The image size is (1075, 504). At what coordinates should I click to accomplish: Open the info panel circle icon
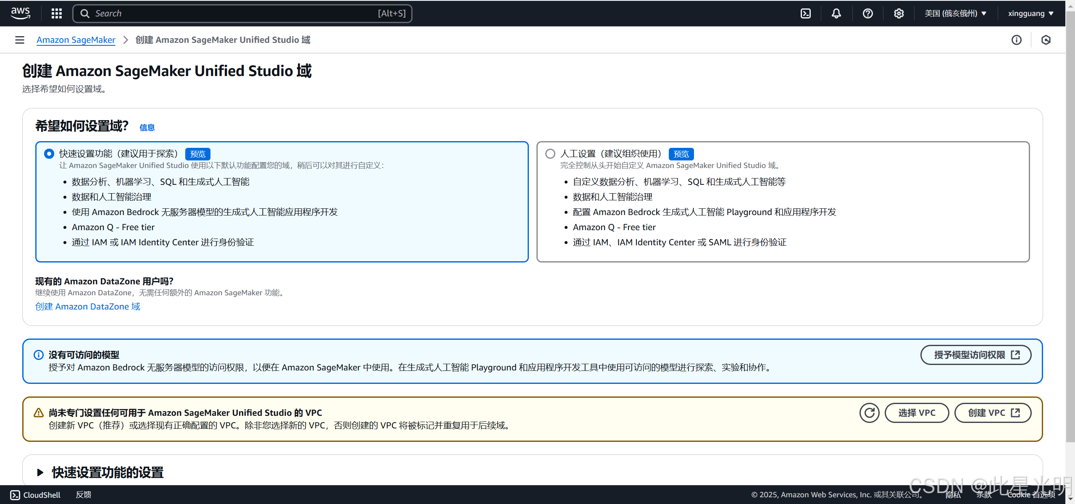tap(1016, 40)
